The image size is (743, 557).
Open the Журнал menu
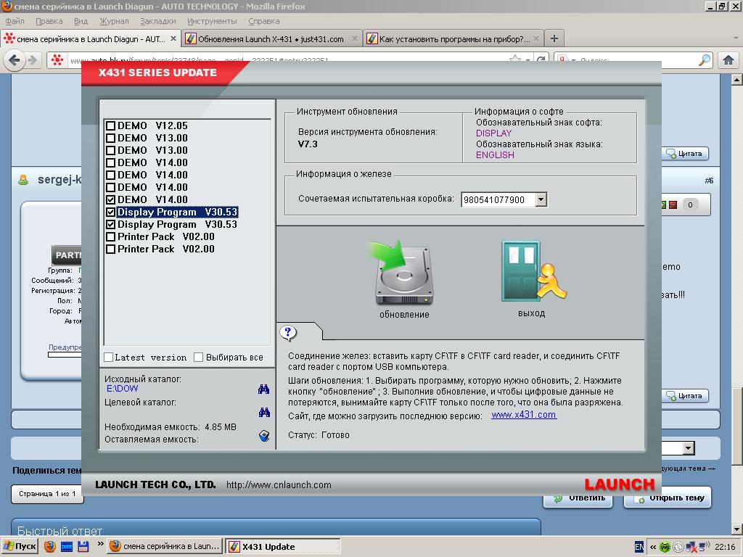point(114,21)
